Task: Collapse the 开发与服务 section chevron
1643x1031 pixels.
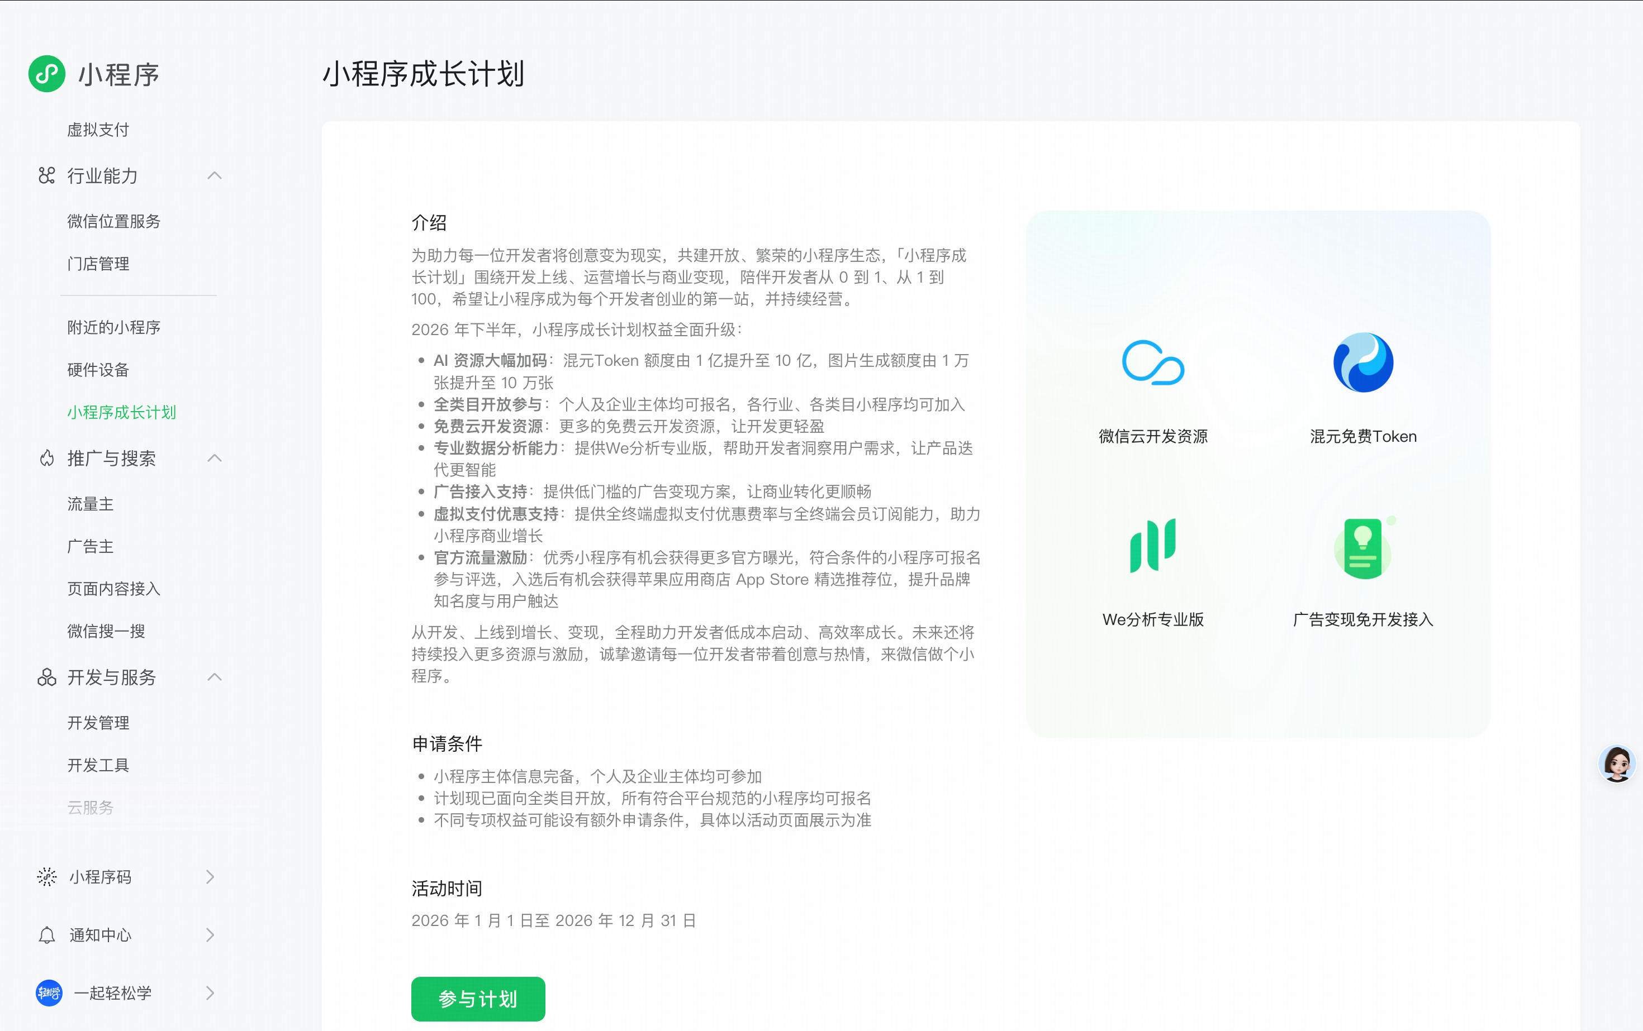Action: (214, 677)
